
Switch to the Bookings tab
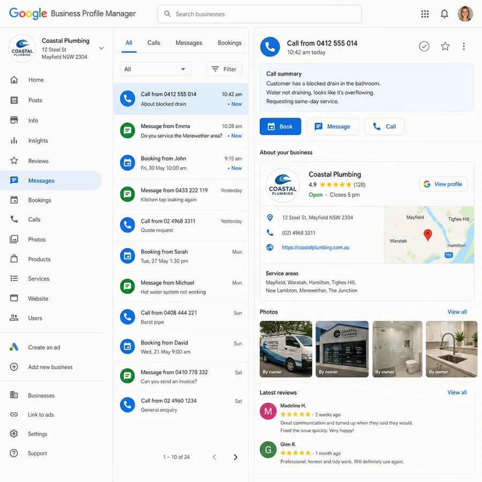(229, 43)
